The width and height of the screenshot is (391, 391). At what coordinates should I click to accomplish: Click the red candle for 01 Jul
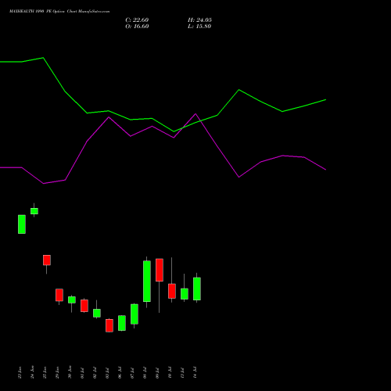[x=84, y=306]
